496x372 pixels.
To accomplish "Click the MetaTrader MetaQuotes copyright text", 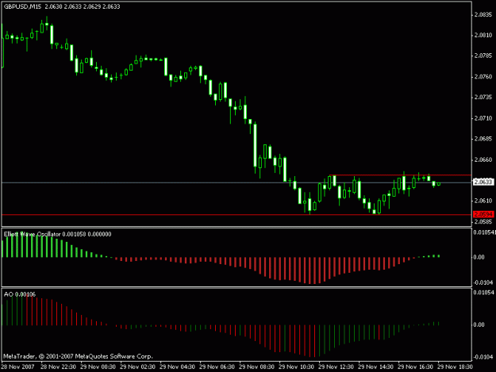I will click(x=78, y=356).
